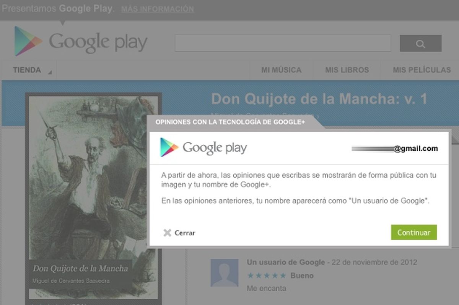Open the MI MÚSICA section
This screenshot has height=305, width=459.
pos(282,70)
